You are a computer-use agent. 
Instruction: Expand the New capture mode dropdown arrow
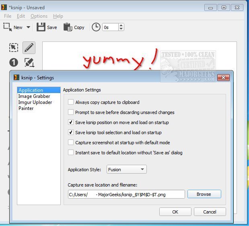click(28, 27)
